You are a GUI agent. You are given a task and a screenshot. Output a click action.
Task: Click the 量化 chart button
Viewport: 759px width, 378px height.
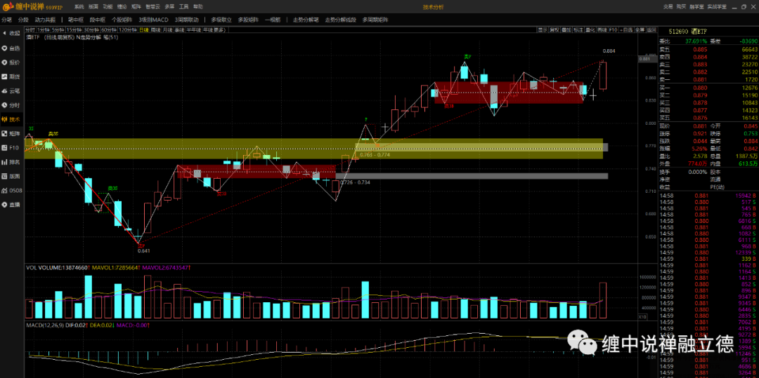pos(590,30)
